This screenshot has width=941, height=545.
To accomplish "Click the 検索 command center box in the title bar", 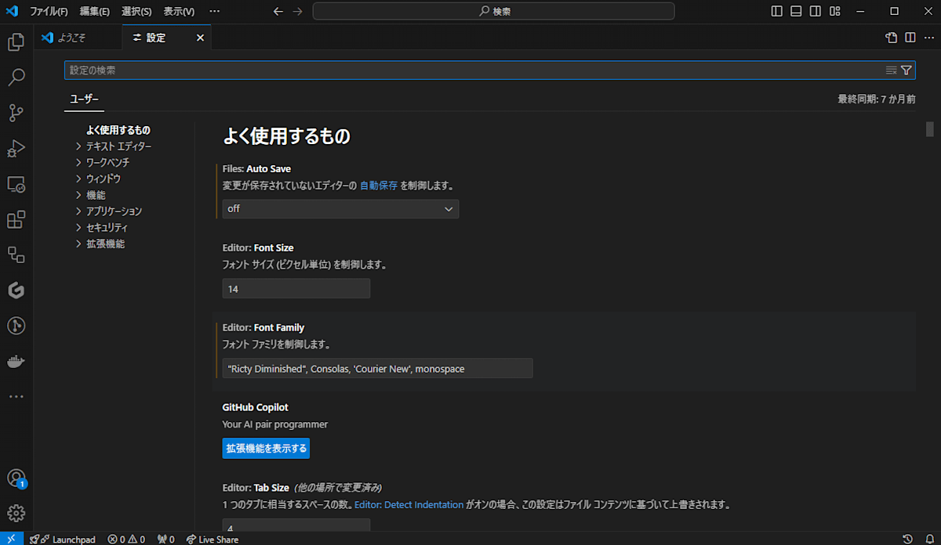I will coord(493,11).
